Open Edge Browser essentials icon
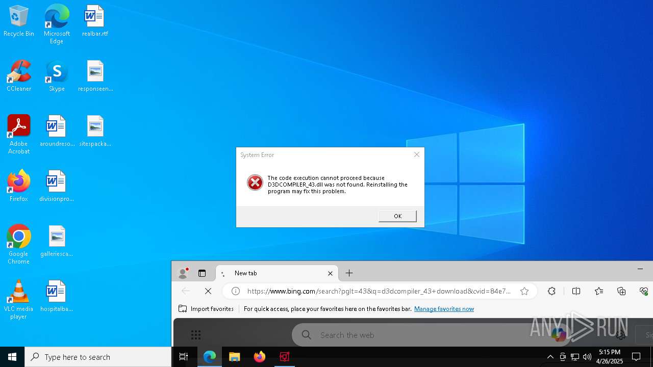The width and height of the screenshot is (653, 367). (644, 291)
